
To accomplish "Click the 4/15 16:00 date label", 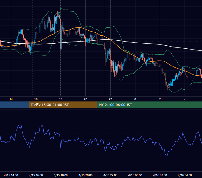I will pyautogui.click(x=36, y=175).
